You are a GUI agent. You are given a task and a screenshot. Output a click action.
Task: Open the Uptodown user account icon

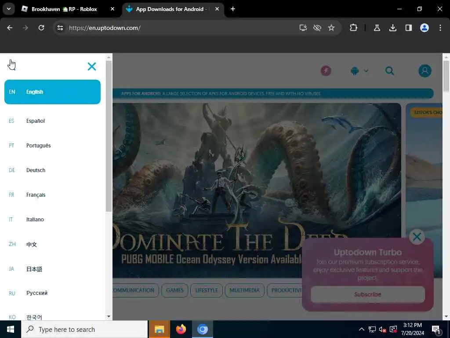tap(425, 71)
